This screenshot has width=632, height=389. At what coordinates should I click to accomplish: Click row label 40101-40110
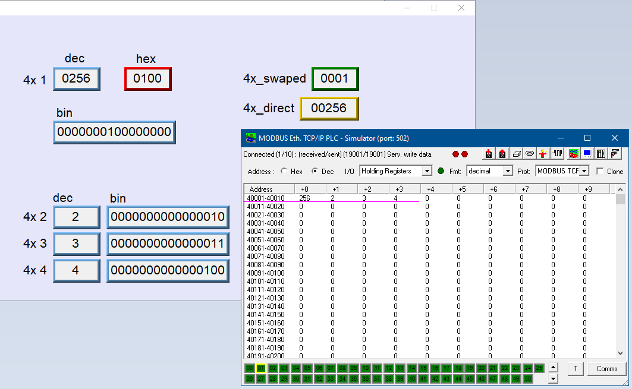(x=266, y=282)
